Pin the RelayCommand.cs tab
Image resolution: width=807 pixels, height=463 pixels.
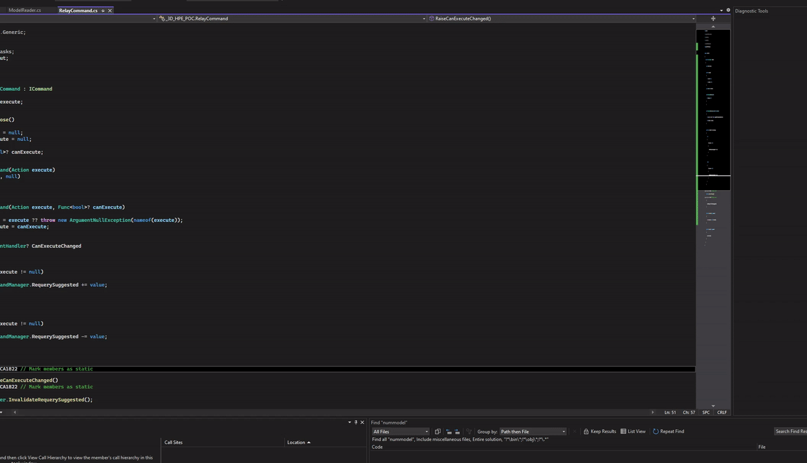[x=103, y=11]
